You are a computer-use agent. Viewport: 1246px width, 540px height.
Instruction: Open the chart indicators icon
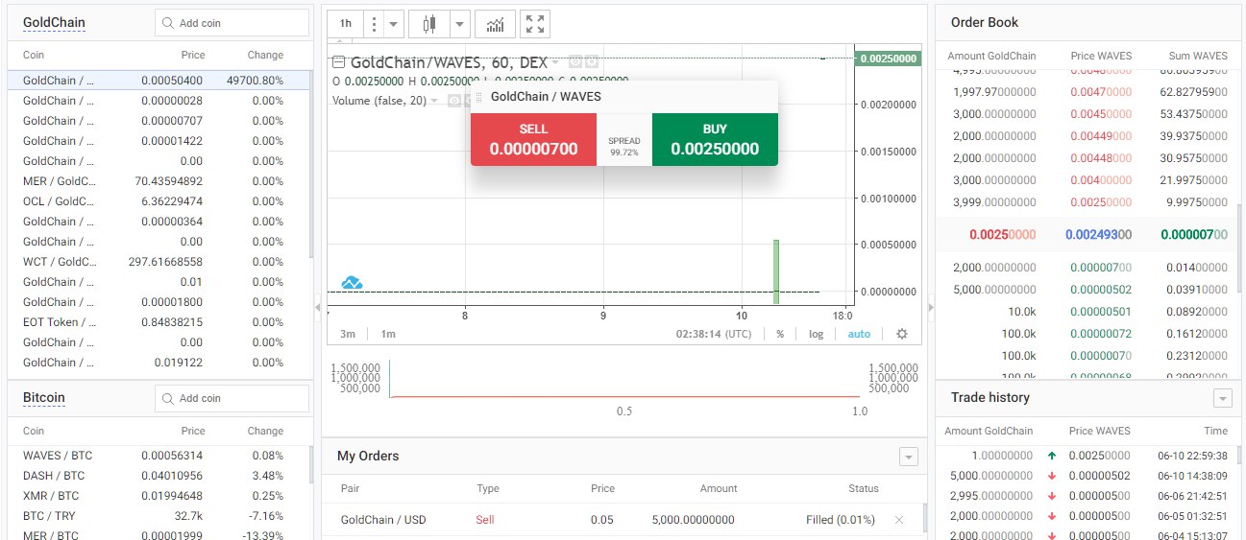coord(496,23)
